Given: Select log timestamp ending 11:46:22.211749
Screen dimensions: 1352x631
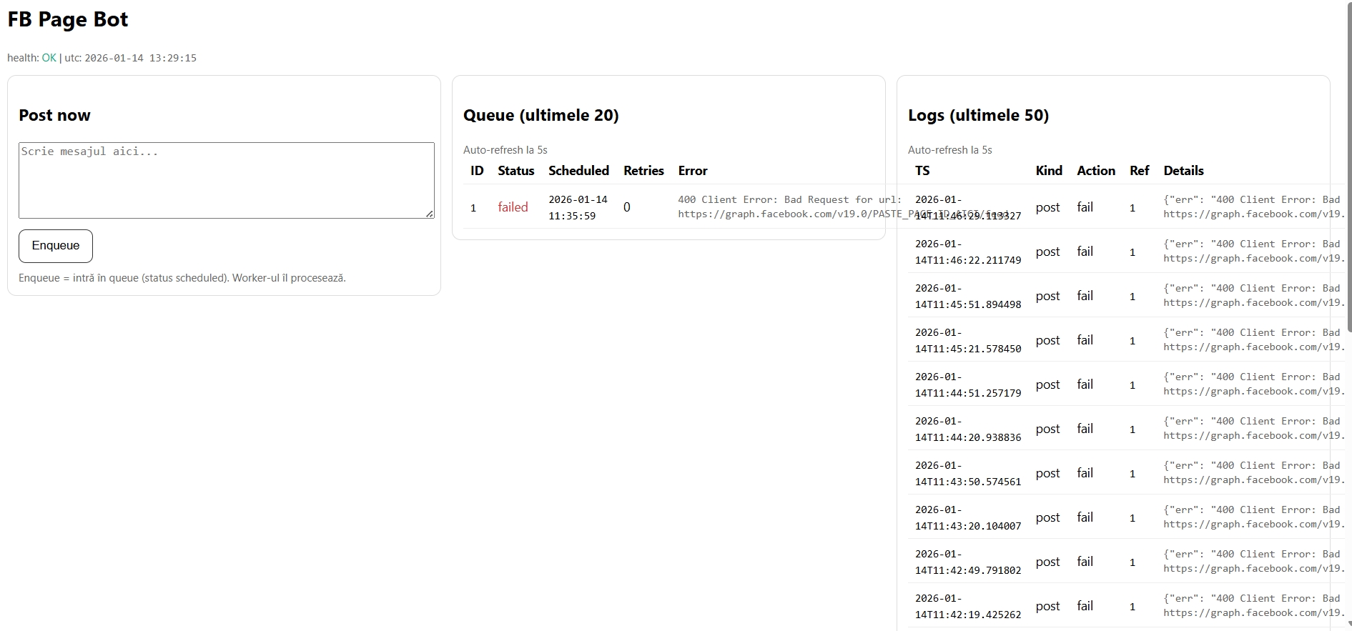Looking at the screenshot, I should point(967,252).
